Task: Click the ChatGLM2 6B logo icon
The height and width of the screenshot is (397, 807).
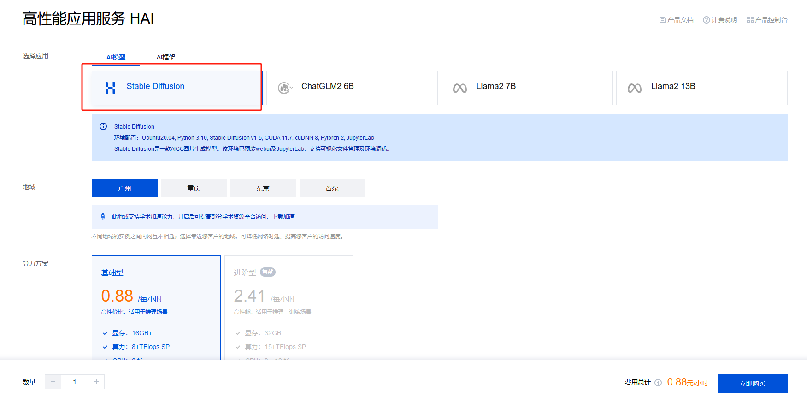Action: click(x=285, y=88)
